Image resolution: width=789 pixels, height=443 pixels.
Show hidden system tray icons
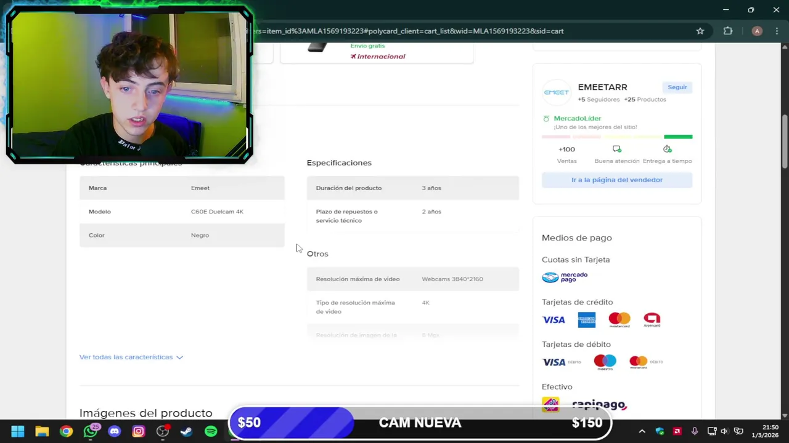(x=642, y=431)
